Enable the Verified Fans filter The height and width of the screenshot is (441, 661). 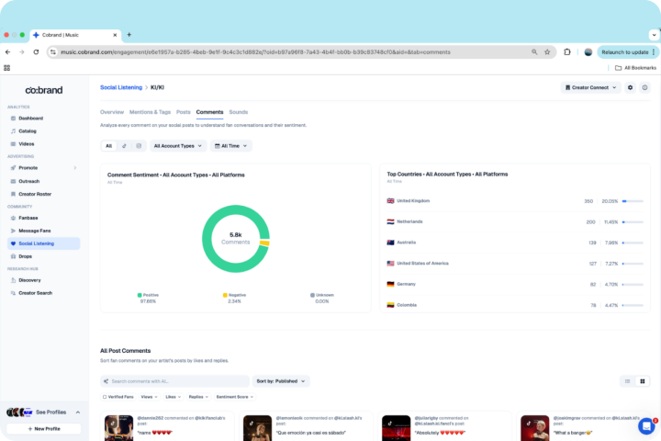click(118, 397)
